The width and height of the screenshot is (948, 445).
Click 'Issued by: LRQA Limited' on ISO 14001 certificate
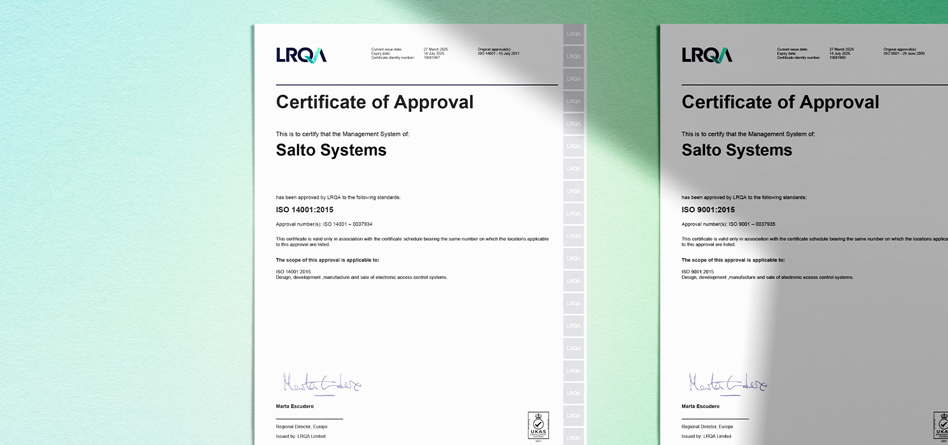301,436
